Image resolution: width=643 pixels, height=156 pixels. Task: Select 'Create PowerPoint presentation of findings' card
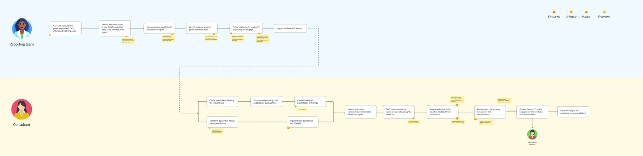pos(310,102)
